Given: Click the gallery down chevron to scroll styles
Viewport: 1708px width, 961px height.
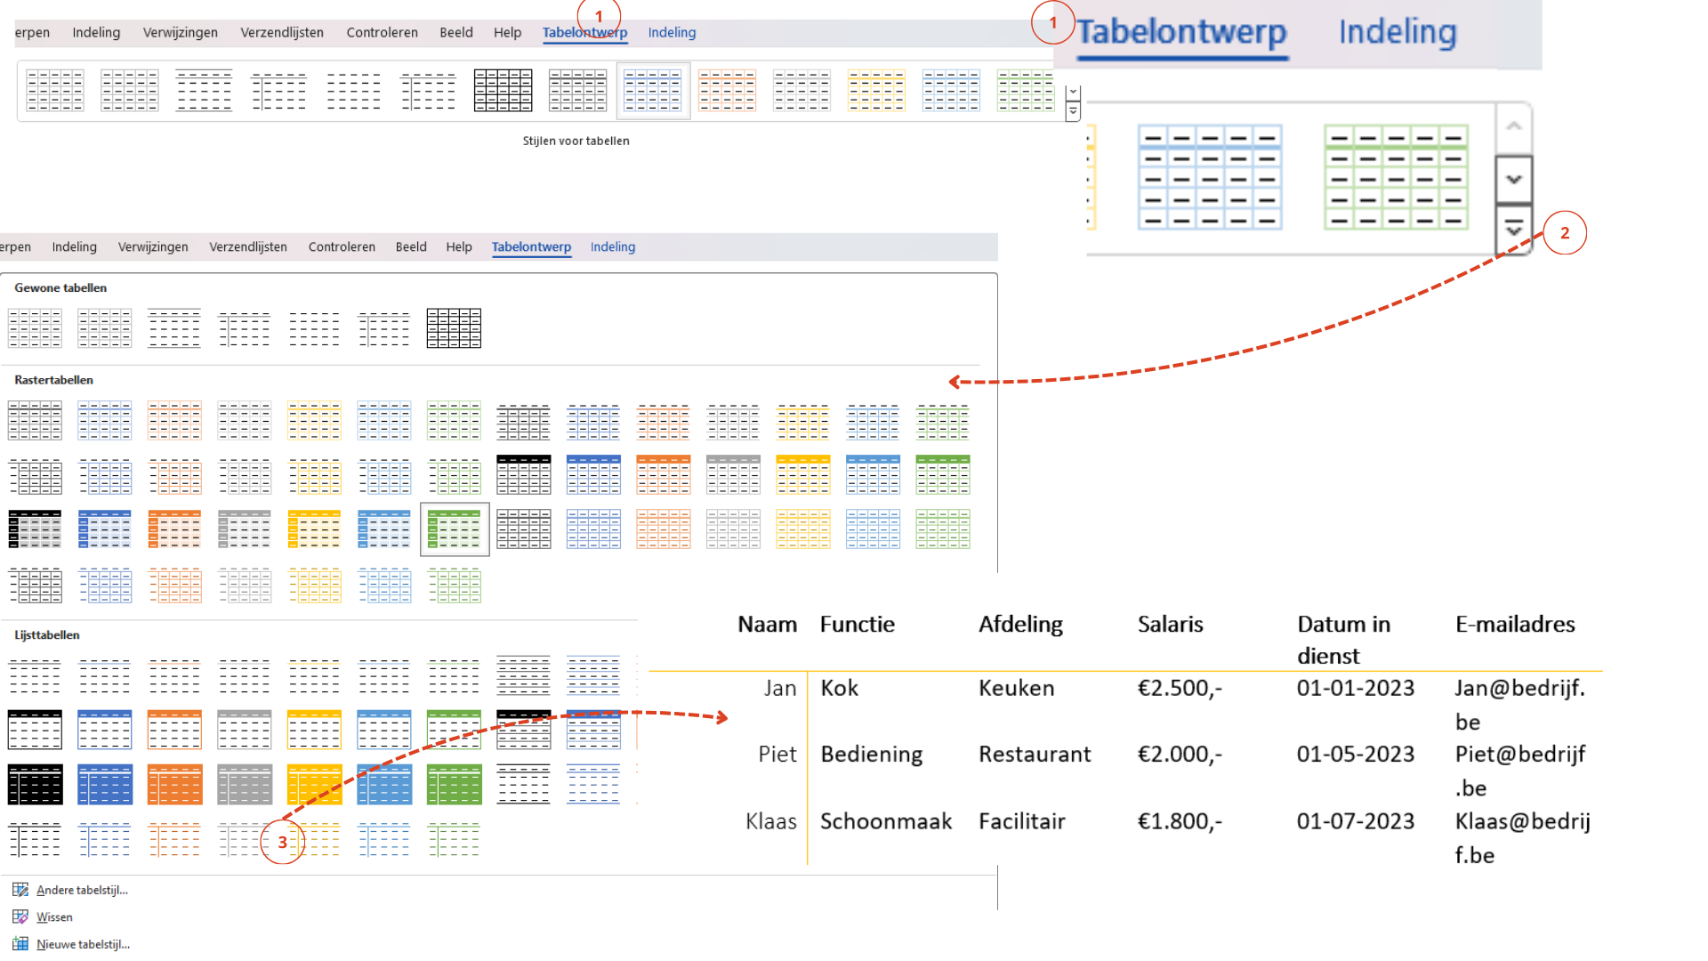Looking at the screenshot, I should coord(1073,93).
